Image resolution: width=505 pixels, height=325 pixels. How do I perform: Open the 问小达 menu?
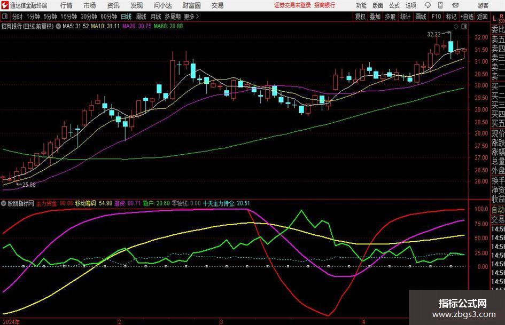[x=162, y=5]
